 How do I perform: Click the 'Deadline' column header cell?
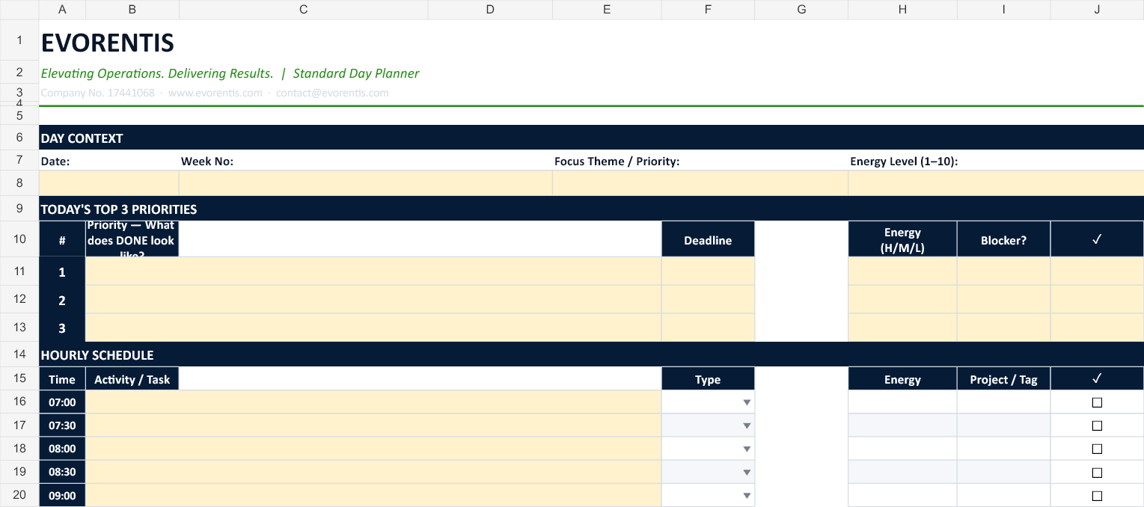pyautogui.click(x=708, y=239)
